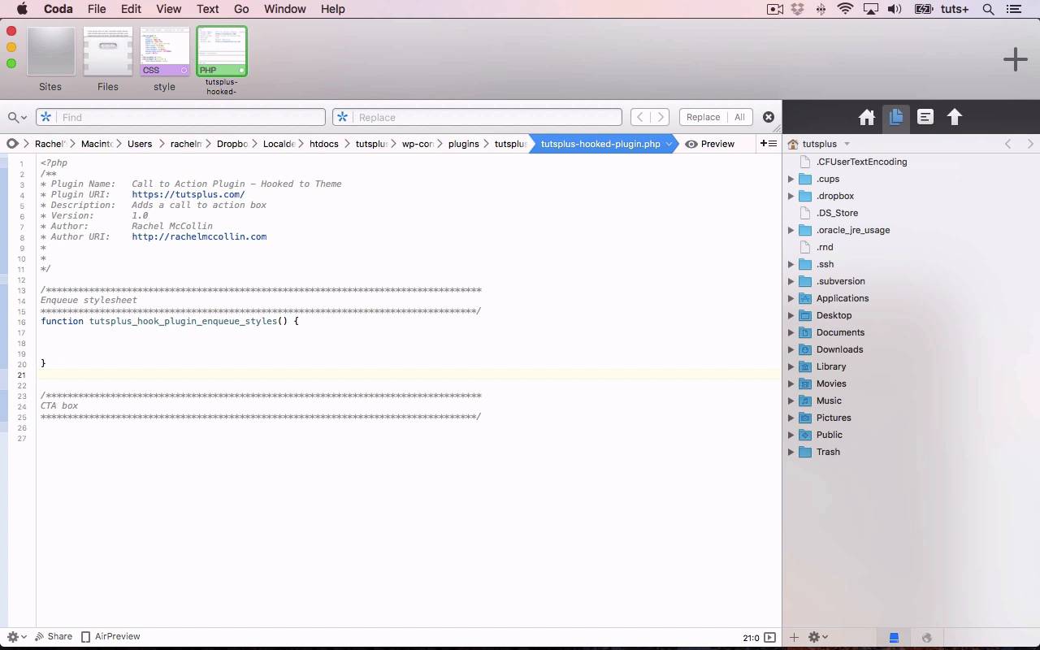1040x650 pixels.
Task: Toggle the Find field wildcard asterisk icon
Action: pyautogui.click(x=46, y=117)
